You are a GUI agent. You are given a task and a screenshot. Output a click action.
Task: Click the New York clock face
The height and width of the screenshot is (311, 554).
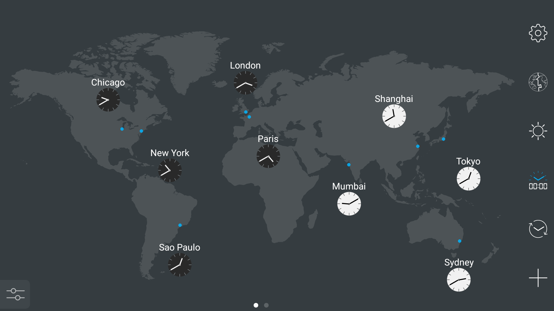pyautogui.click(x=170, y=170)
